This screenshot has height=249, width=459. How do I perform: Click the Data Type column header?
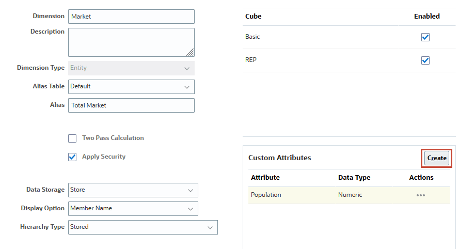[354, 178]
